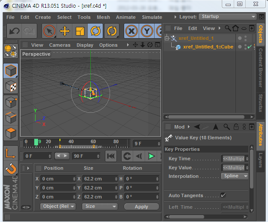Select Edges mode icon
268x222 pixels.
point(11,117)
